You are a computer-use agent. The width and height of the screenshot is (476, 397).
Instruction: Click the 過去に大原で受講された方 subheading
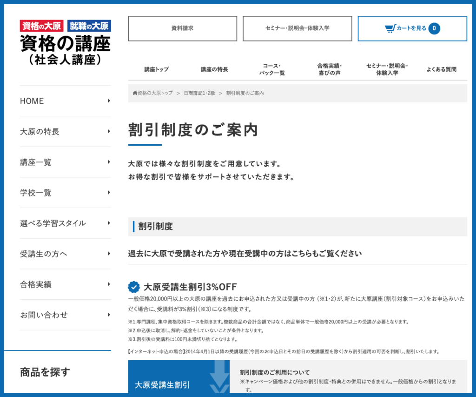[x=245, y=254]
